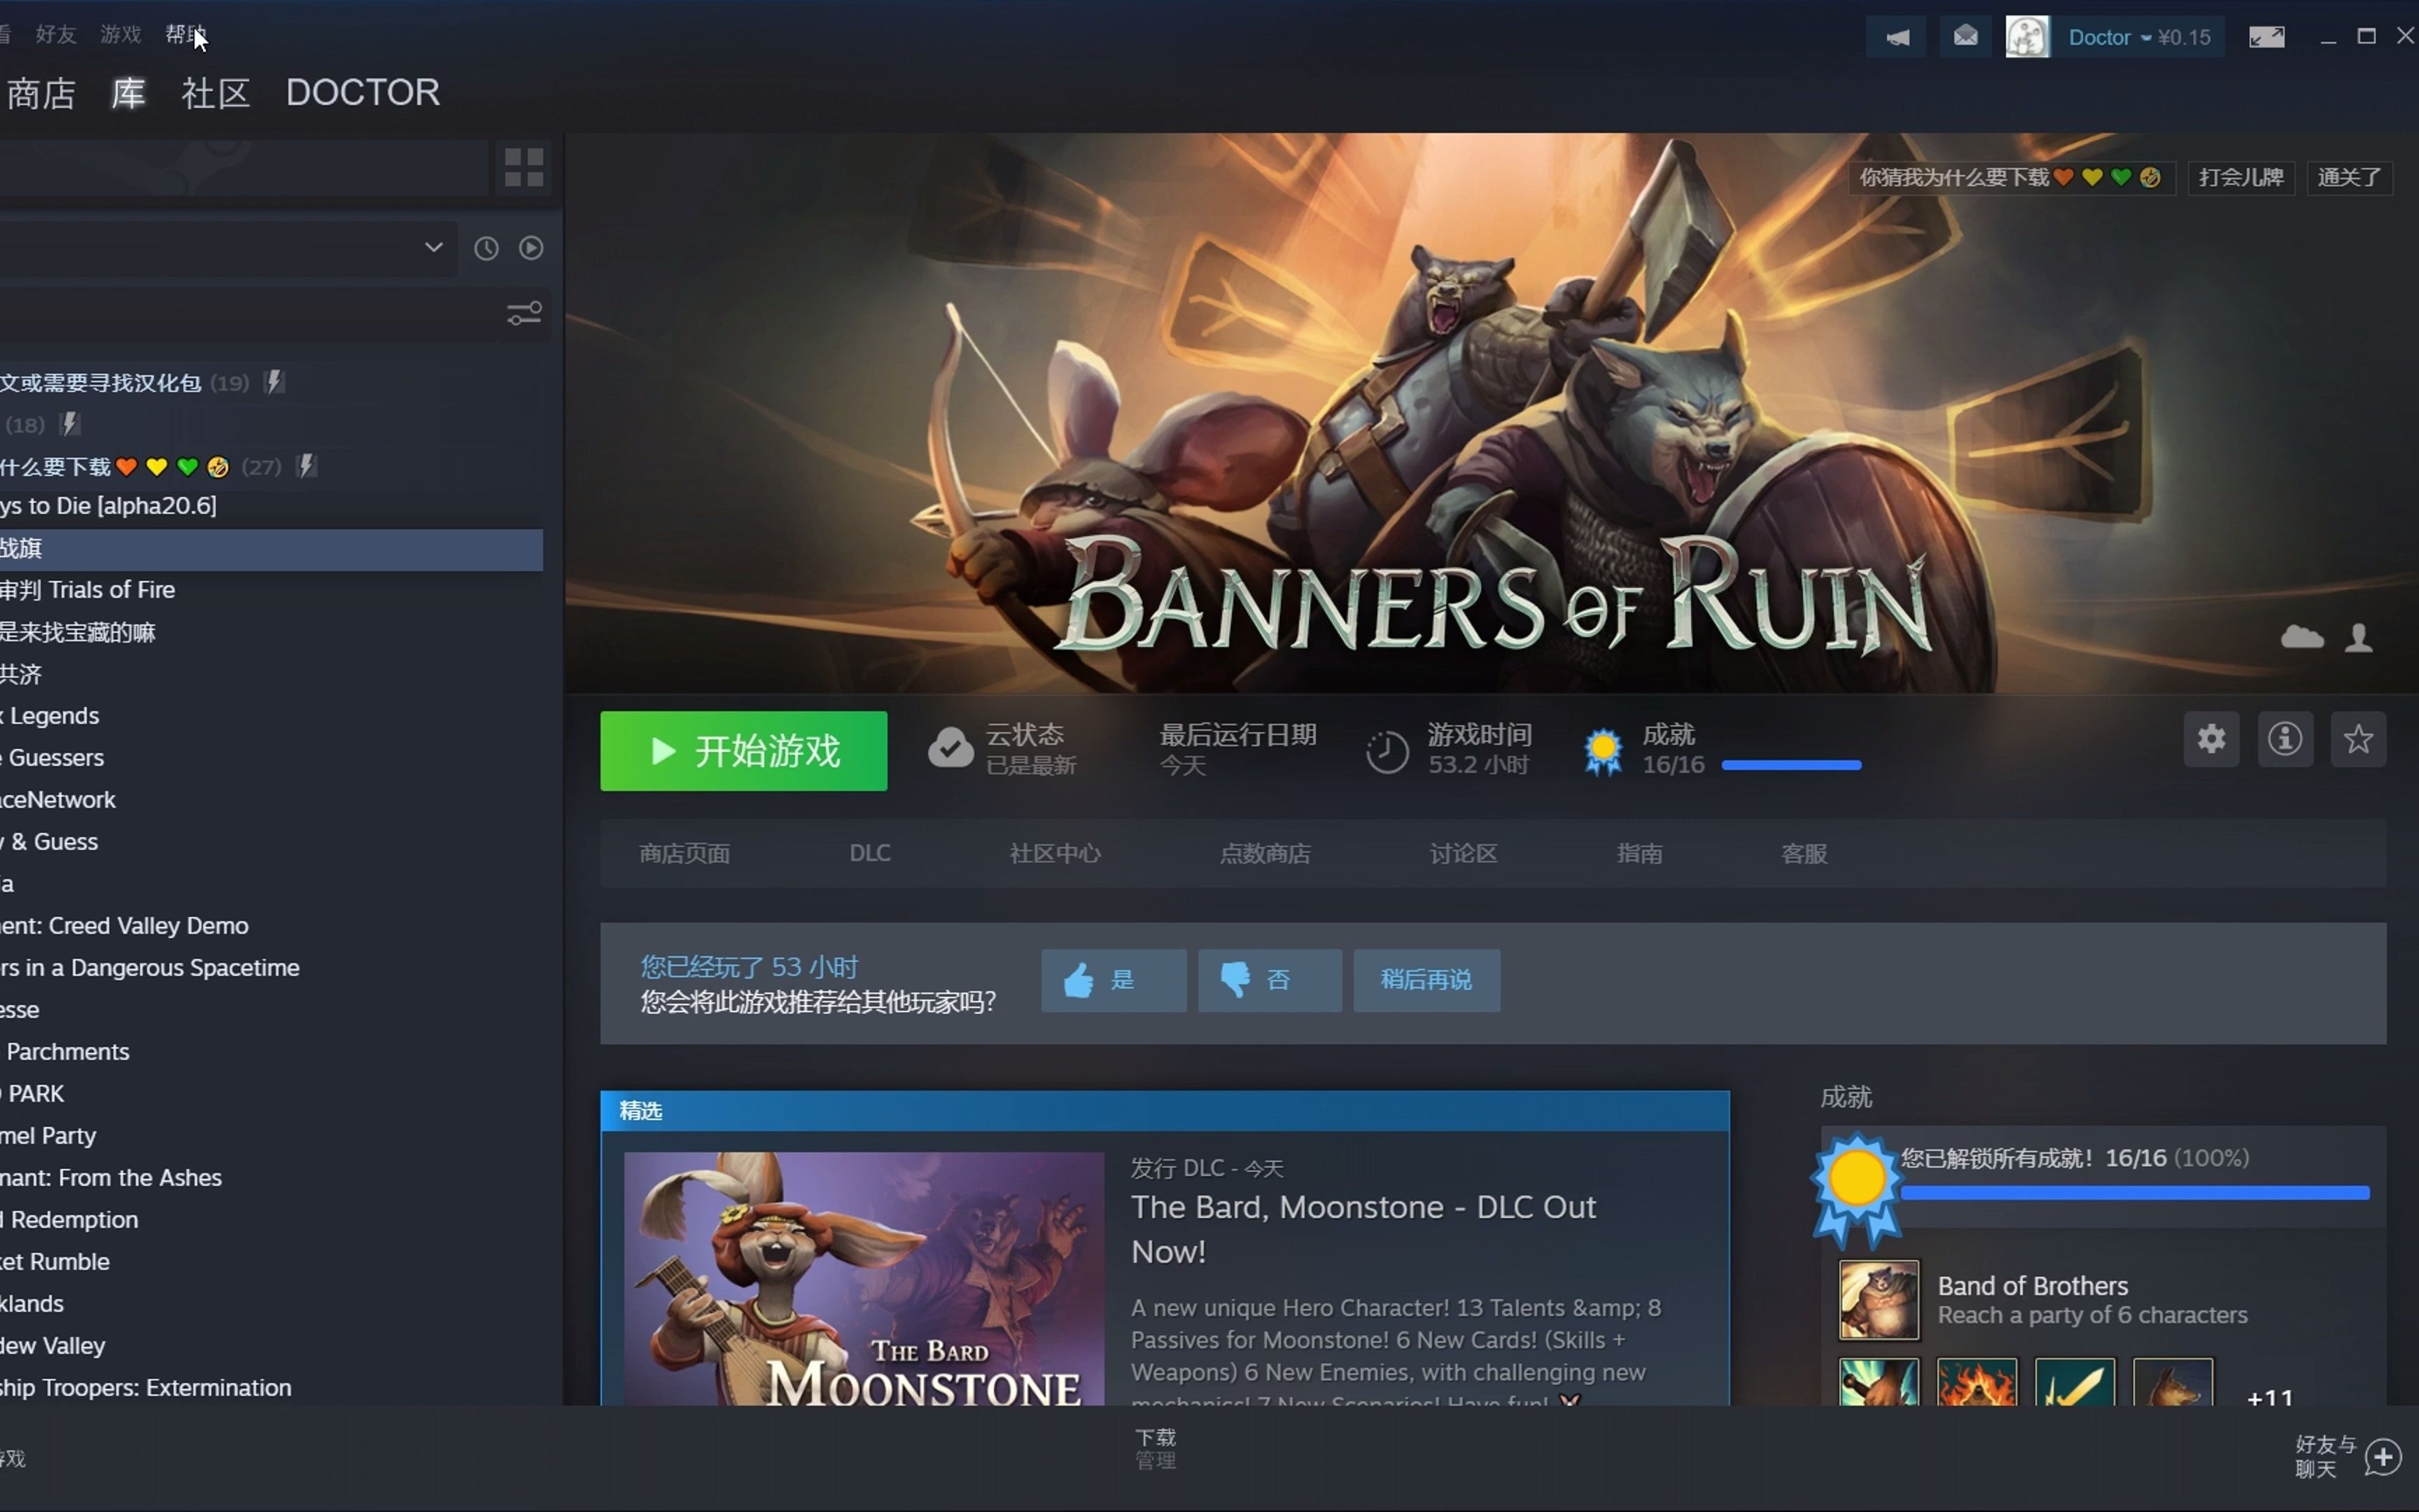The width and height of the screenshot is (2419, 1512).
Task: Click the 稍后再说 button
Action: [x=1425, y=980]
